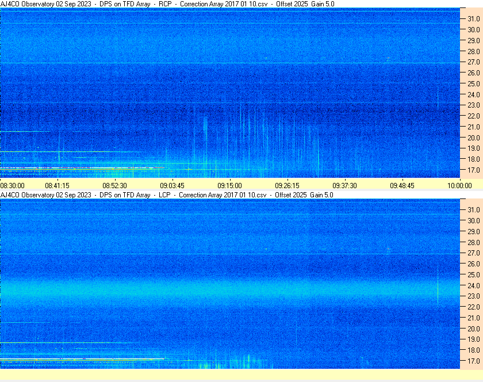Select the 09:48:45 time axis label

(x=402, y=186)
